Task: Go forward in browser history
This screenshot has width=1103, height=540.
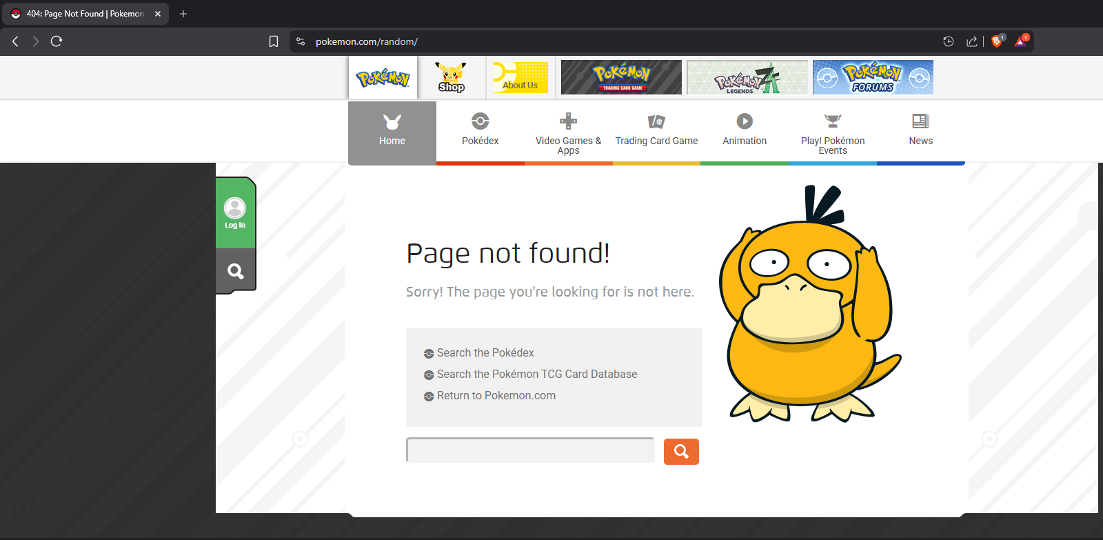Action: point(36,41)
